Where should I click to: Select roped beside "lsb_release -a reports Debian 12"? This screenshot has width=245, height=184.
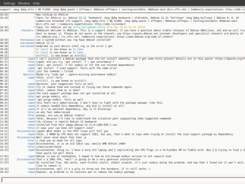[31, 122]
